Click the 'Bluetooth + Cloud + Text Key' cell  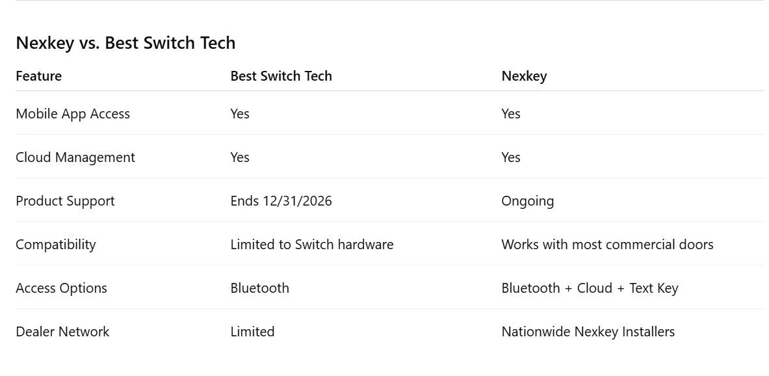pos(590,288)
